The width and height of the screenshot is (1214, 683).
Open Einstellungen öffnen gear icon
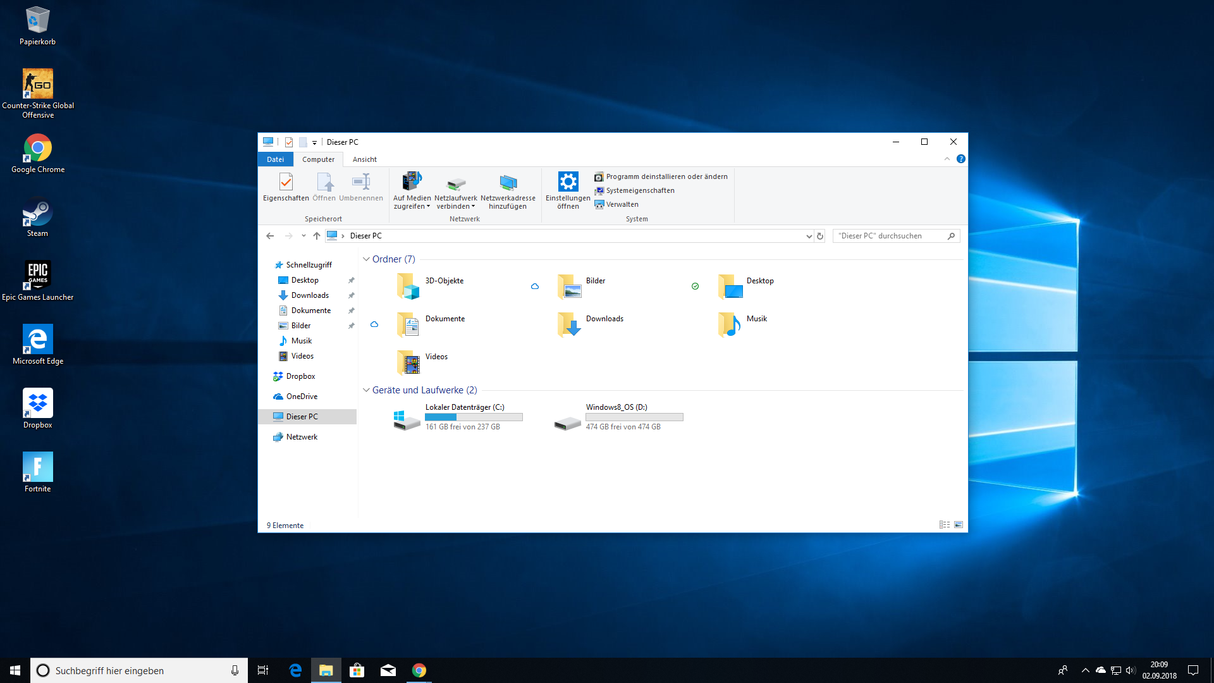(568, 182)
